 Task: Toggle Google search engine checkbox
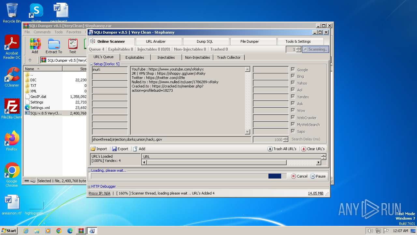click(x=293, y=70)
